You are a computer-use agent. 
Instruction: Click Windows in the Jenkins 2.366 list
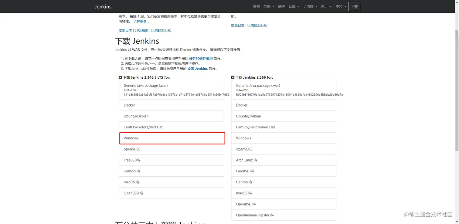pos(284,138)
